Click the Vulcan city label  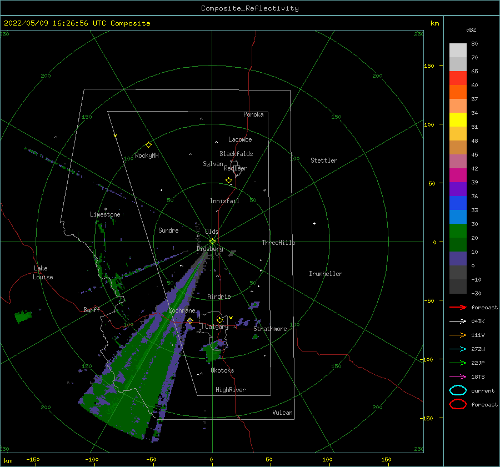(282, 413)
